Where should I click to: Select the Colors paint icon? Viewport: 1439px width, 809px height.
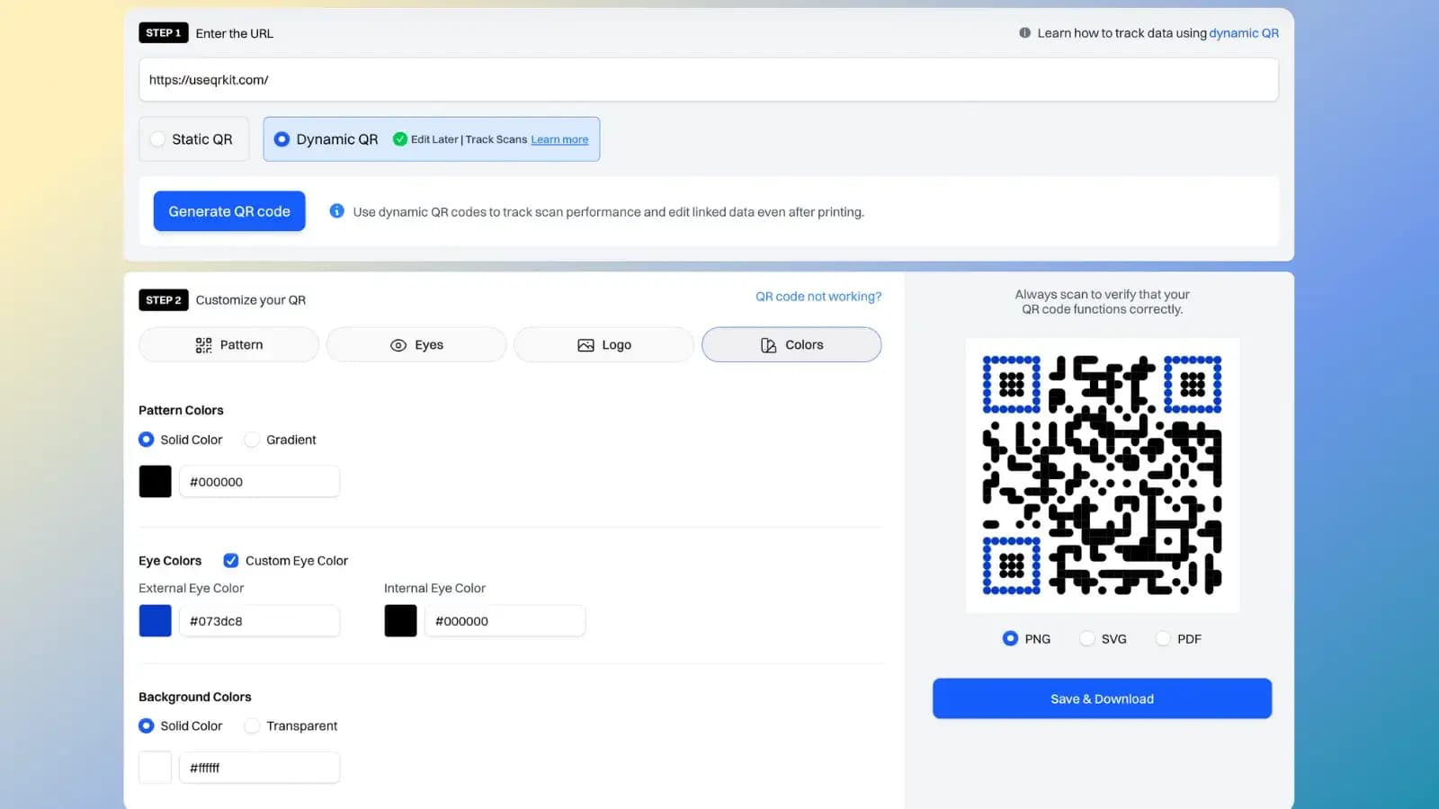(767, 344)
